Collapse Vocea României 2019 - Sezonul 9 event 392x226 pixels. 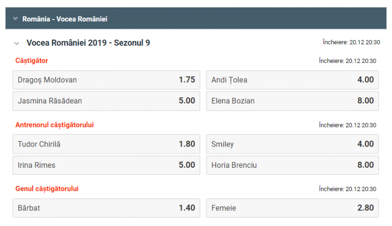17,44
